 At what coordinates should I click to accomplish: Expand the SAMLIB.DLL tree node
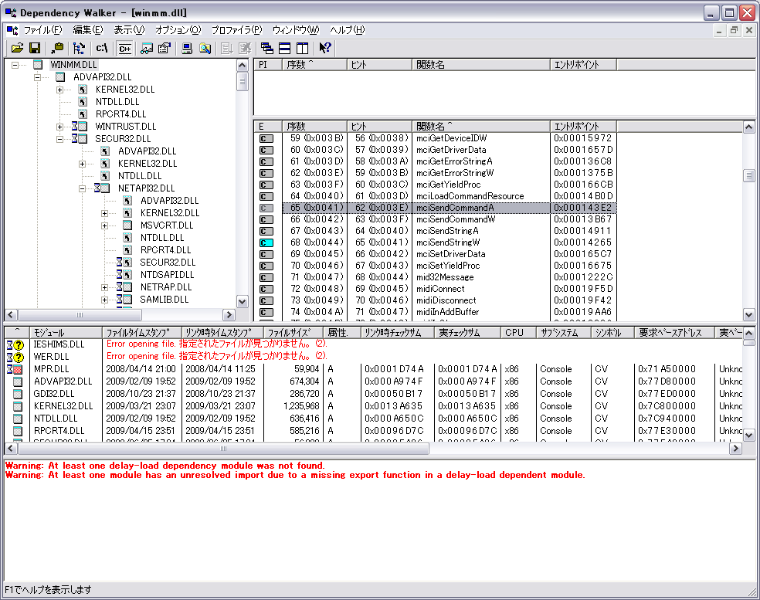point(104,300)
